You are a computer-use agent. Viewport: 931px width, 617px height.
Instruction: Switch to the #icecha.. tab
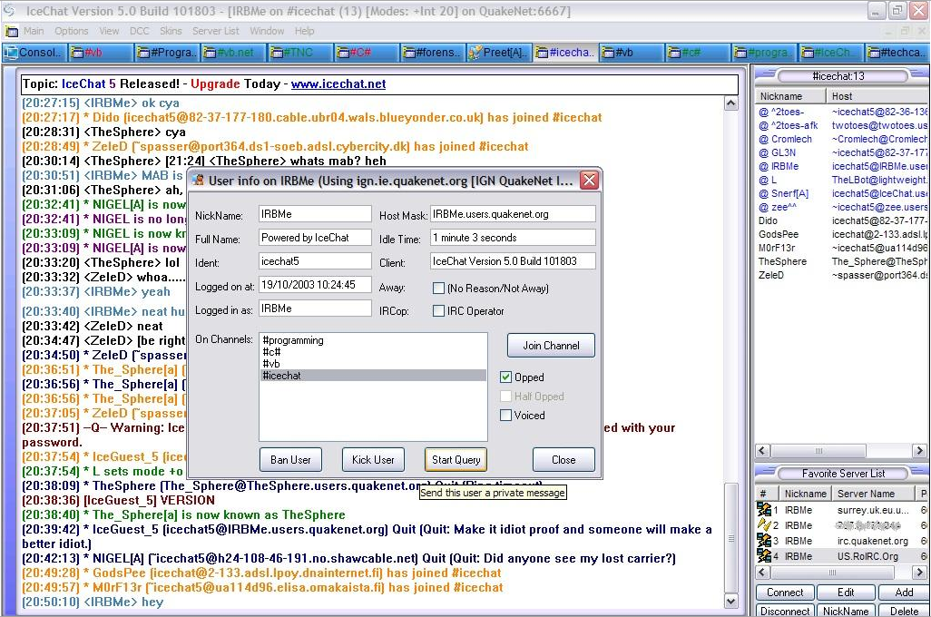point(565,53)
